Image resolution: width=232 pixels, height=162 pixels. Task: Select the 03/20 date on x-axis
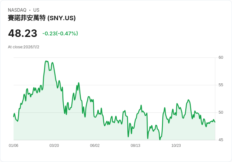click(54, 146)
